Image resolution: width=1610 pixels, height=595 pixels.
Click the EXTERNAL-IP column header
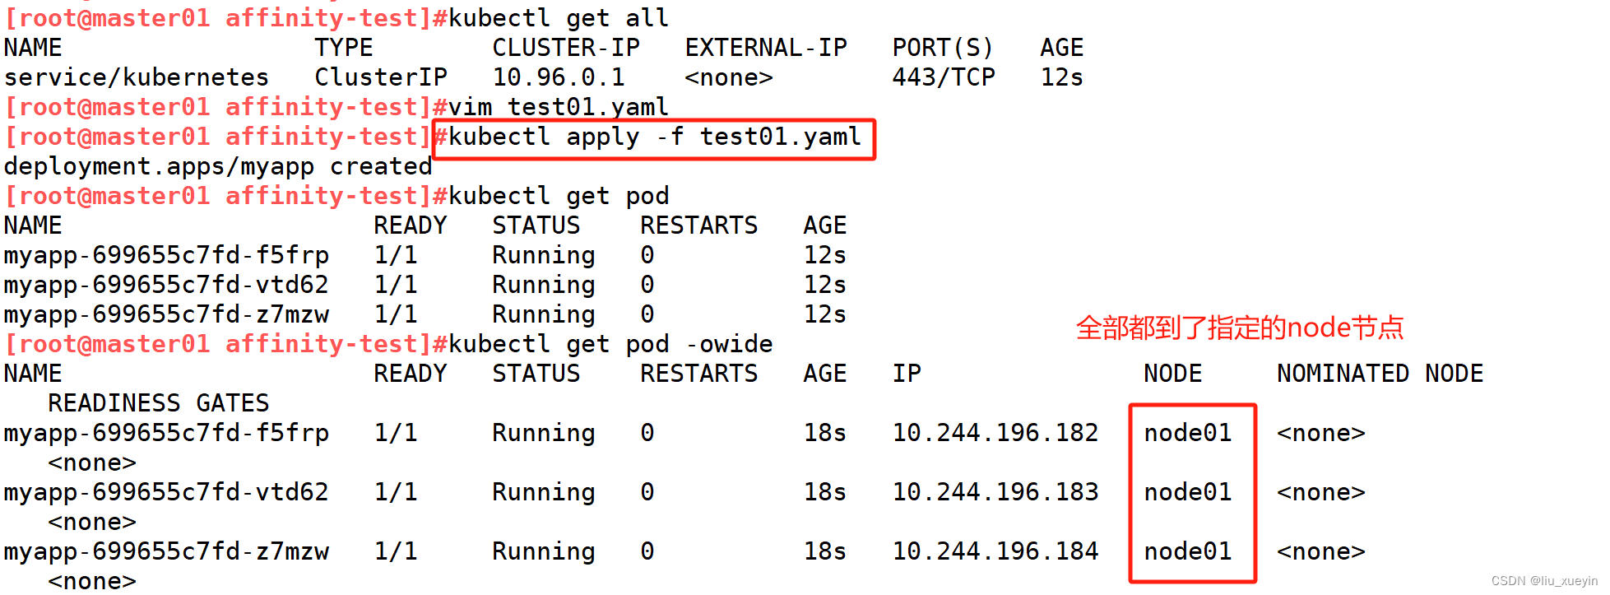click(766, 48)
